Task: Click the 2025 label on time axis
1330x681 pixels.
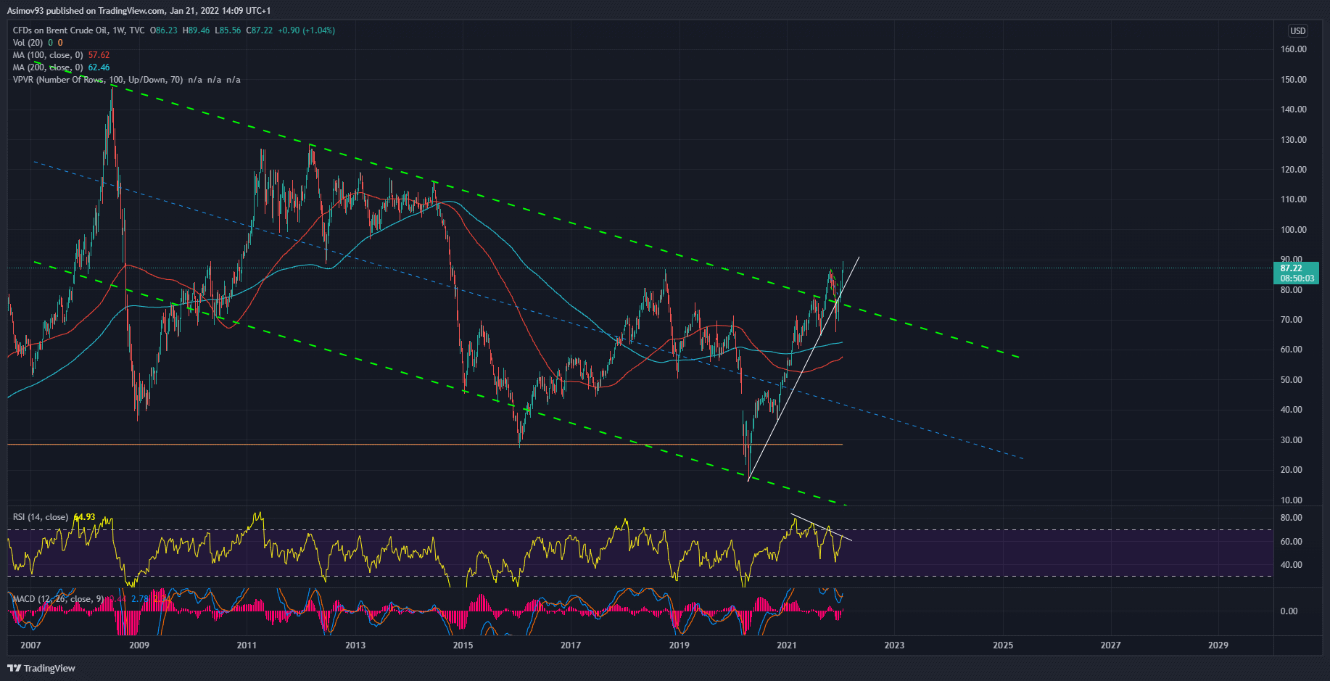Action: (1002, 645)
